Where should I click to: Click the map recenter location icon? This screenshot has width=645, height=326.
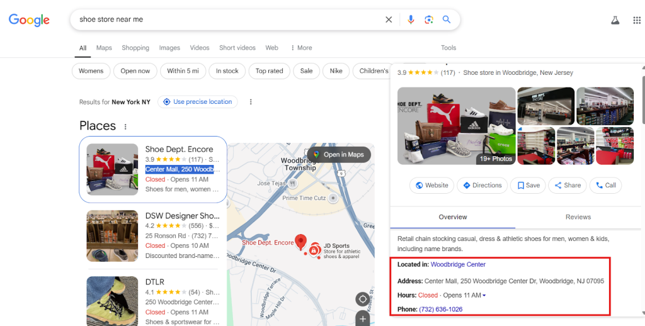click(362, 299)
